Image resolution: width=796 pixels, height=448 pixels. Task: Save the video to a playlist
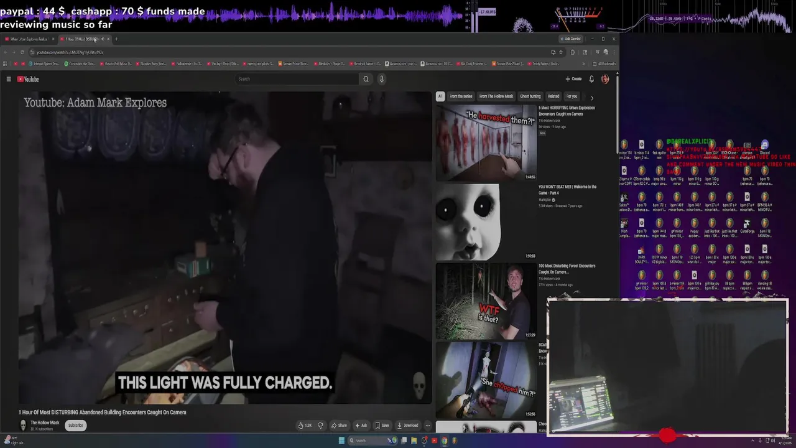pos(382,426)
